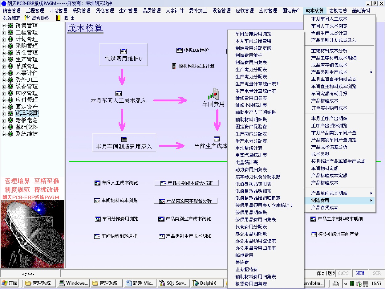Select 基础资料 in the tree
This screenshot has height=289, width=385.
[27, 127]
